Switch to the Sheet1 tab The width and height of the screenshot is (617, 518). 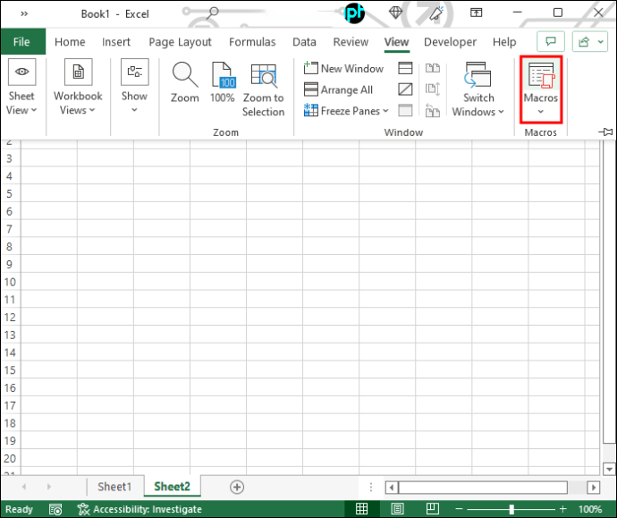114,487
